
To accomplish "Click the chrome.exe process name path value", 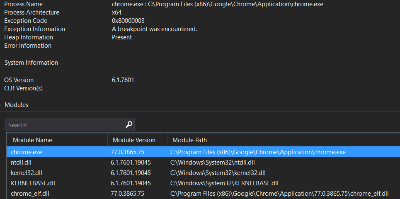I will [217, 4].
